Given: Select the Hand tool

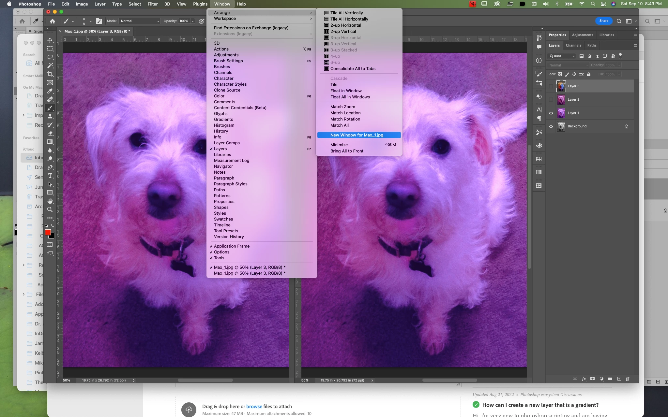Looking at the screenshot, I should (50, 201).
